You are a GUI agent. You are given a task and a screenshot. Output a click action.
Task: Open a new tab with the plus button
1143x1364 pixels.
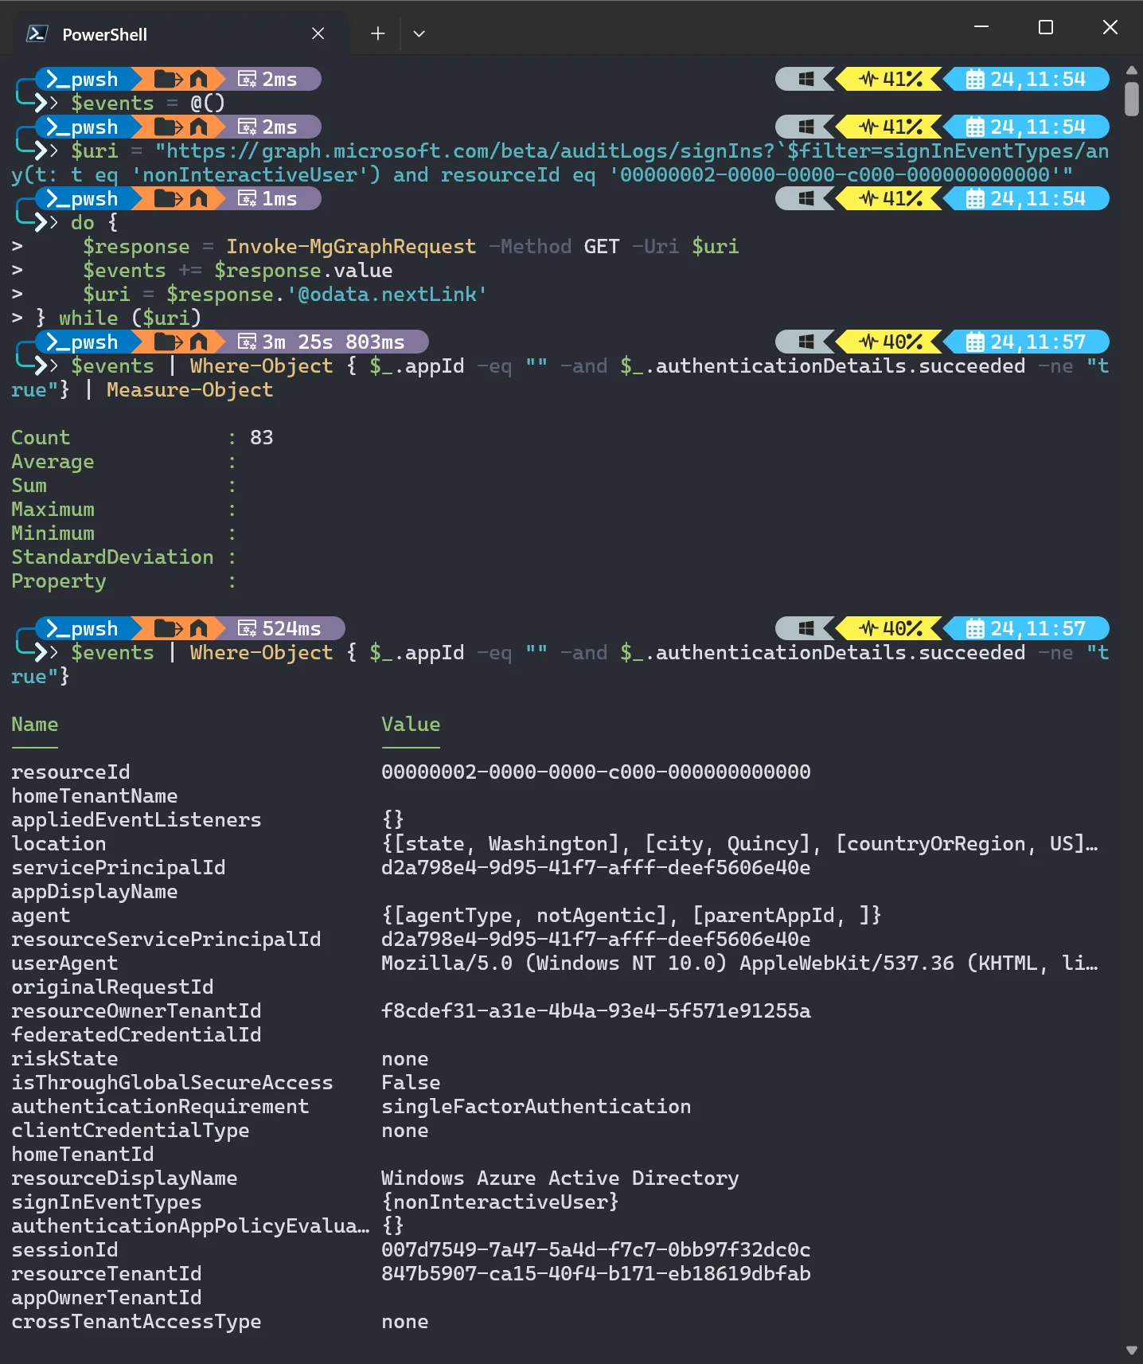[377, 33]
